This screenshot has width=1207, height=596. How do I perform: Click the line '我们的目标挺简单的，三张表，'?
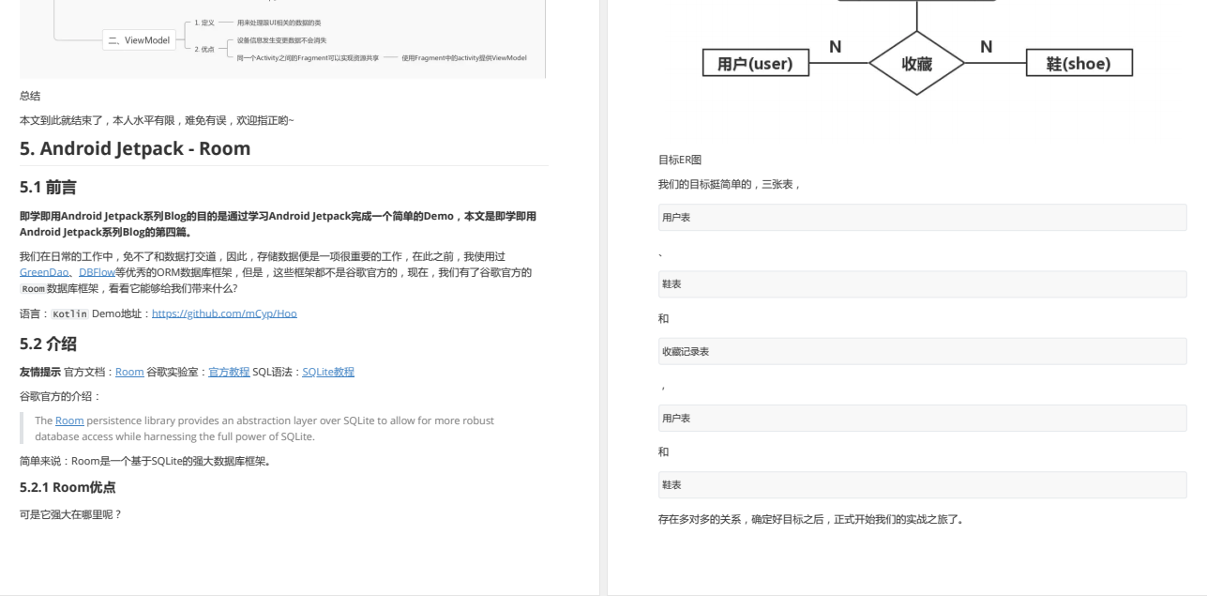[730, 184]
